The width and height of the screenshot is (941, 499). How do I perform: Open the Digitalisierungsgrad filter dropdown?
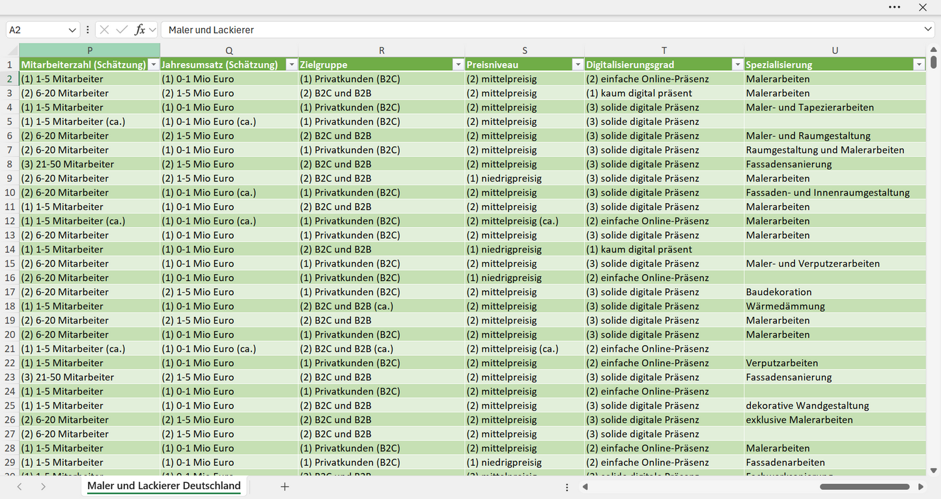(737, 64)
